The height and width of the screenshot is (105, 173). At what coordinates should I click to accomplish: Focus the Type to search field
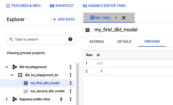[x=41, y=39]
